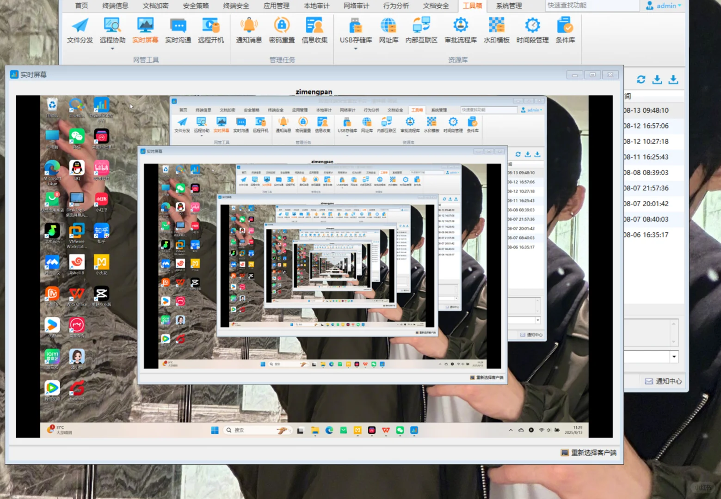Open the USB存储库 storage library
The image size is (721, 499).
(356, 30)
